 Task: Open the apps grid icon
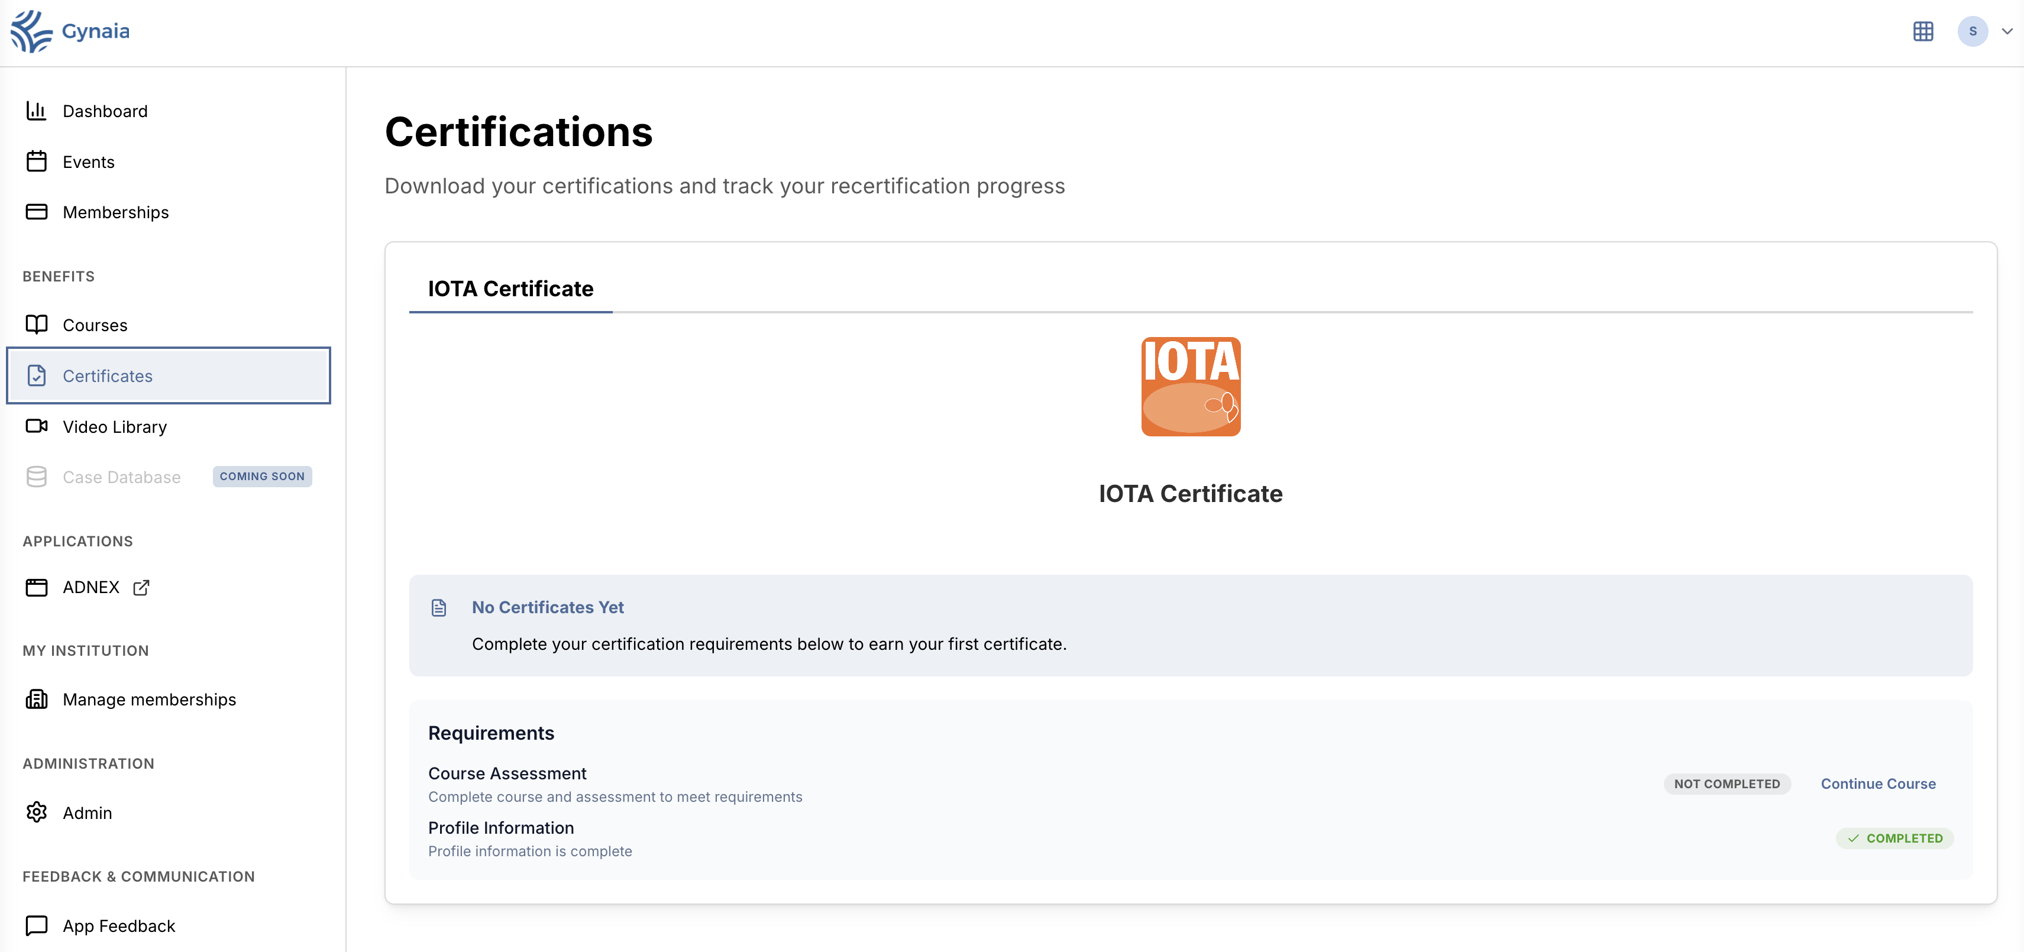click(x=1923, y=31)
